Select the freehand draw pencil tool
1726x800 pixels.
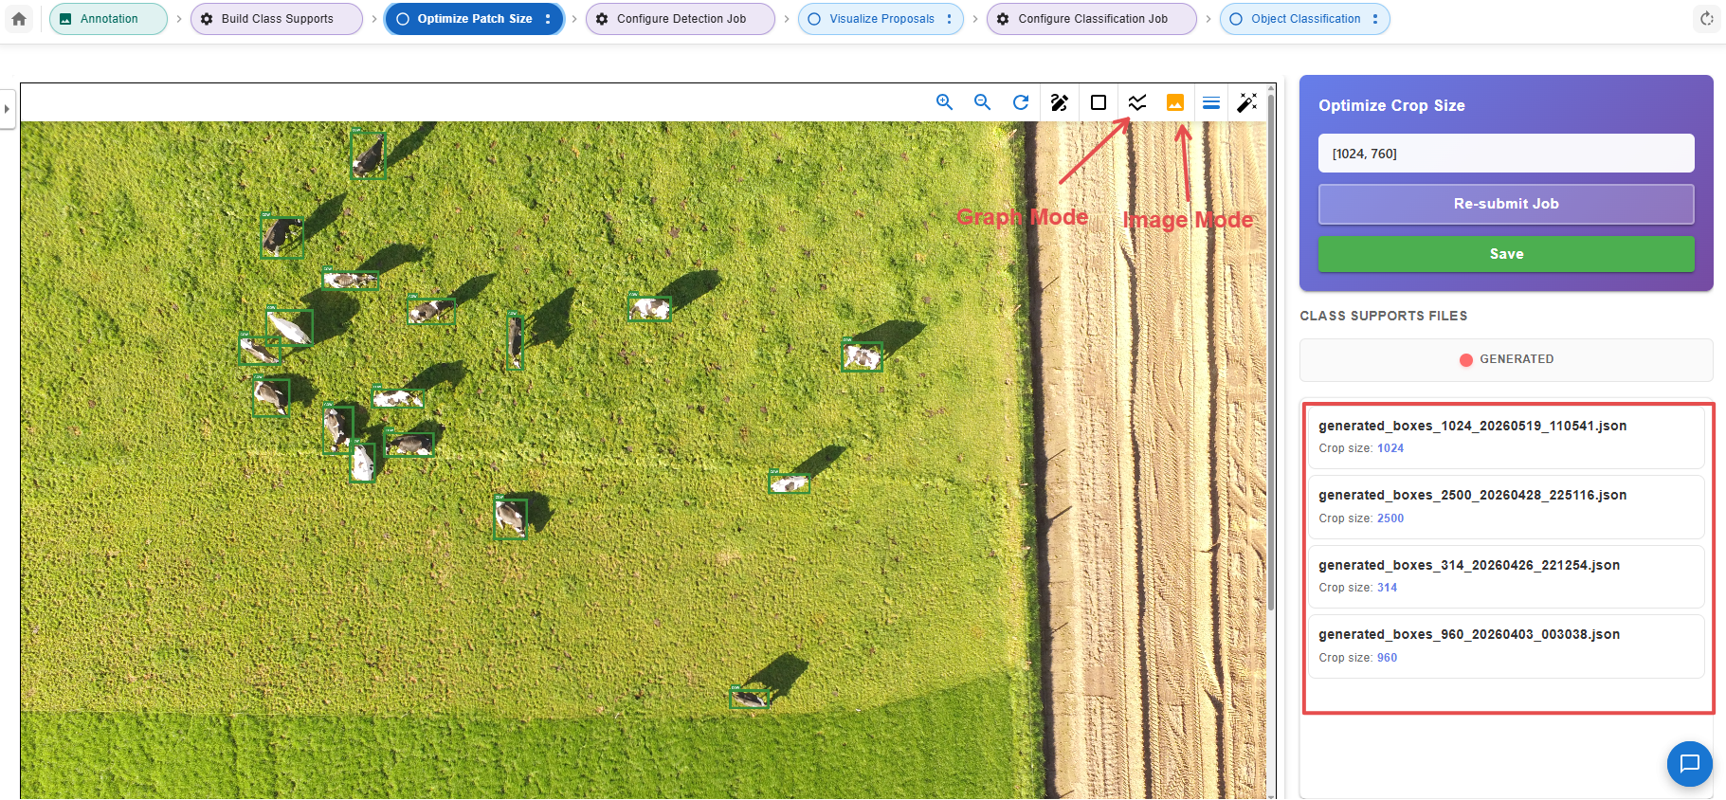pyautogui.click(x=1060, y=102)
